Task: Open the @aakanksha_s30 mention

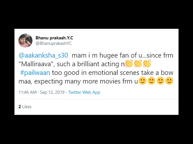Action: [43, 55]
